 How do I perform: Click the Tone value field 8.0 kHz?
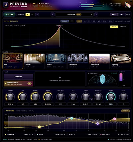click(48, 104)
